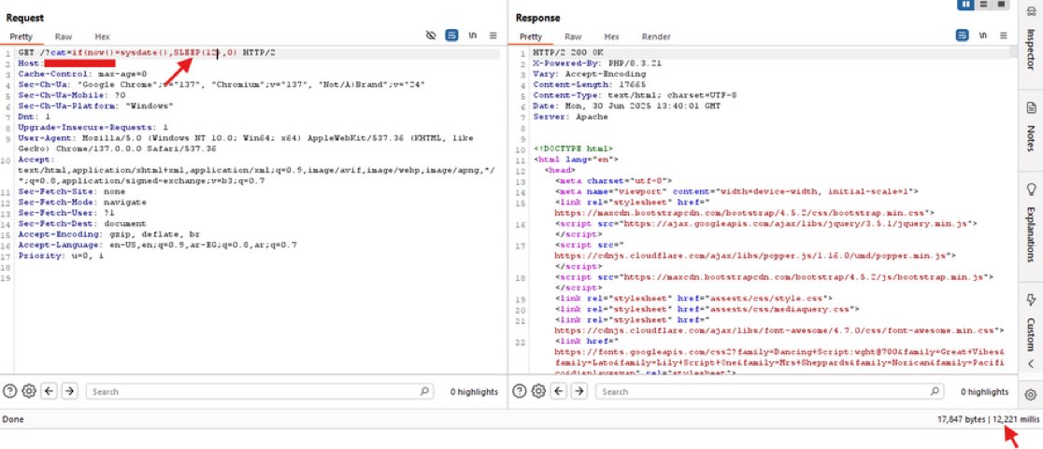The width and height of the screenshot is (1043, 449).
Task: Toggle \n newline display in Response panel
Action: 982,35
